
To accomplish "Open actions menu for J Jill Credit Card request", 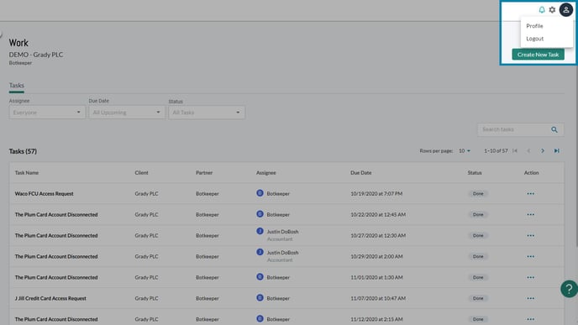I will (x=530, y=298).
